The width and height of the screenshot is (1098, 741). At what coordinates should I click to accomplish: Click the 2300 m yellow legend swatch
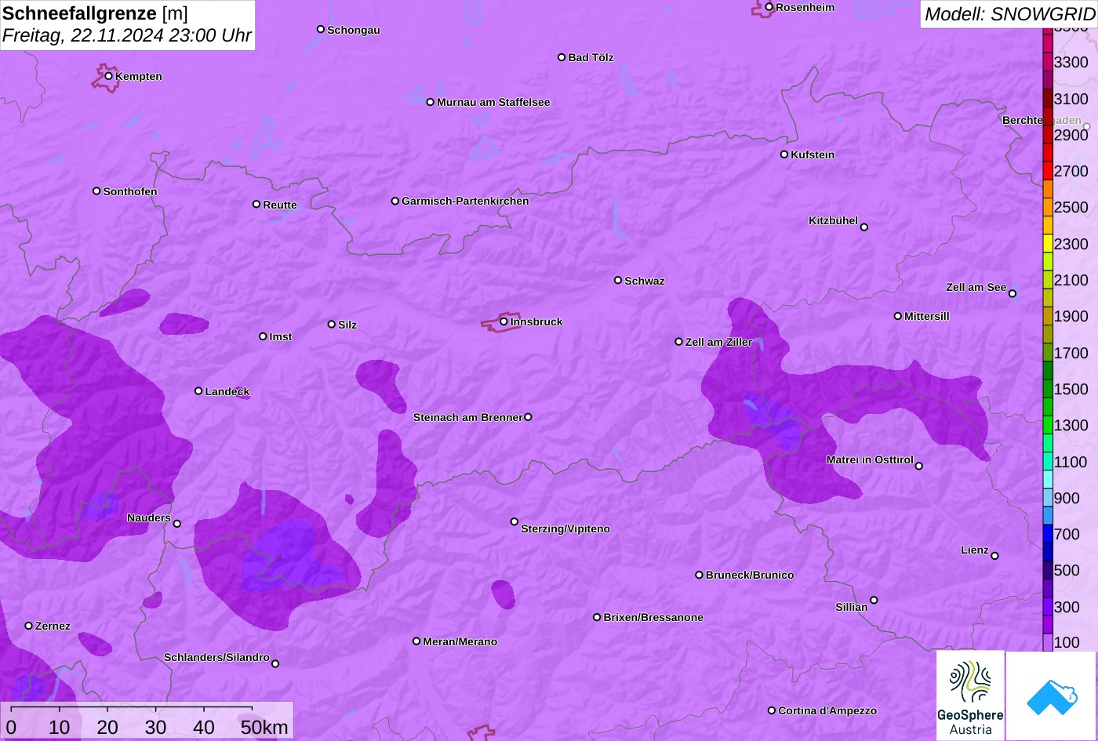click(1048, 243)
